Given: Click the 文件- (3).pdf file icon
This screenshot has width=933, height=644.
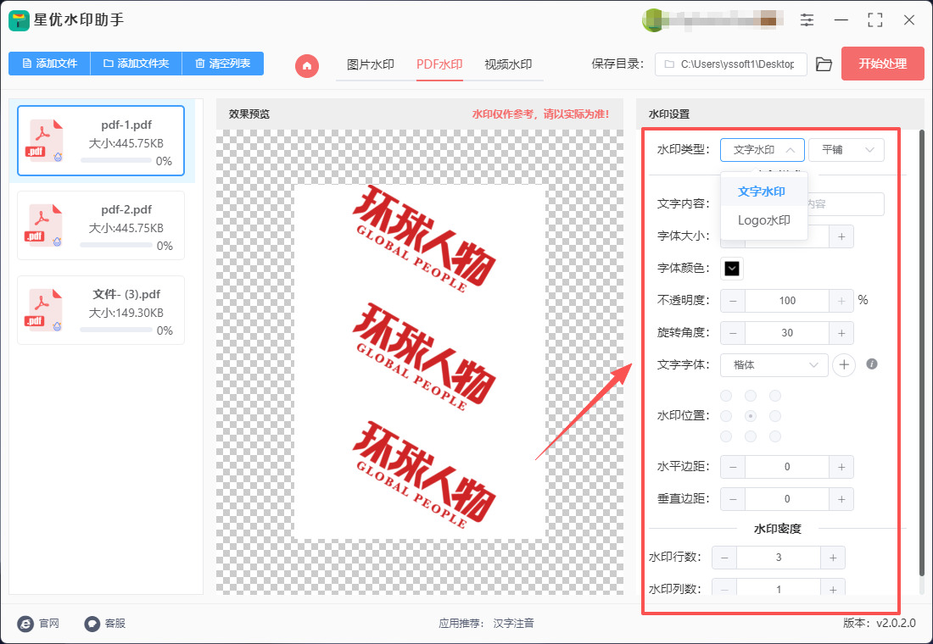Looking at the screenshot, I should 45,310.
